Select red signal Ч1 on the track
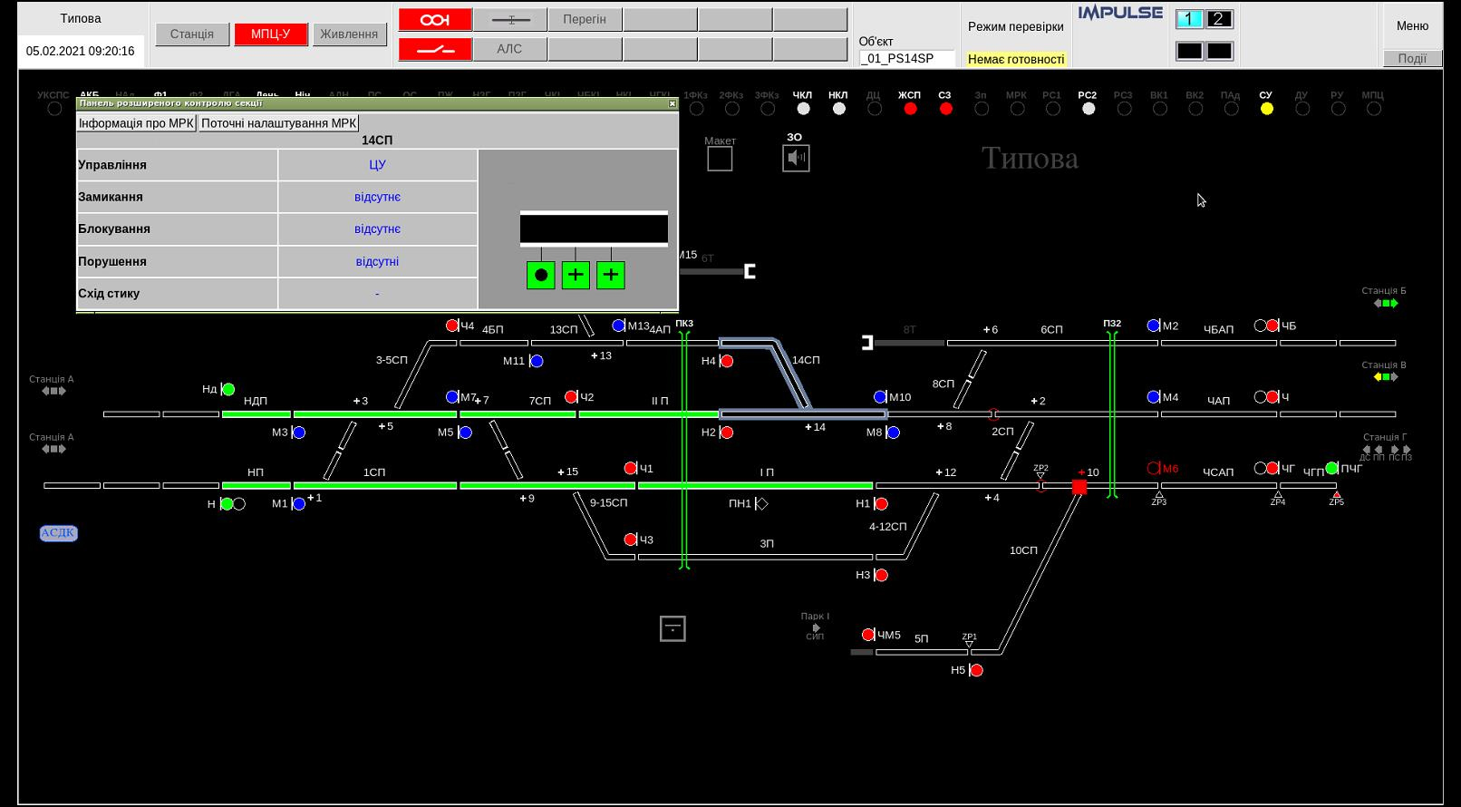The image size is (1461, 807). pos(631,469)
